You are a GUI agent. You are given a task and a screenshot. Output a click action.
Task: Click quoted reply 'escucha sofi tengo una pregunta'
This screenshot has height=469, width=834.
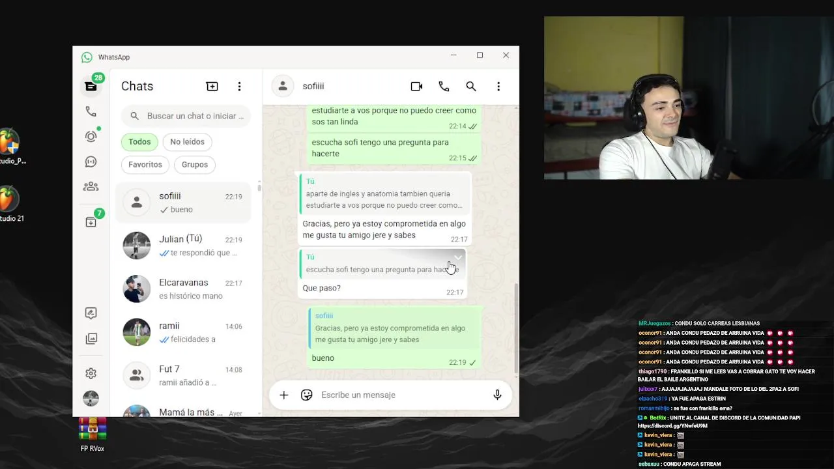pyautogui.click(x=382, y=263)
